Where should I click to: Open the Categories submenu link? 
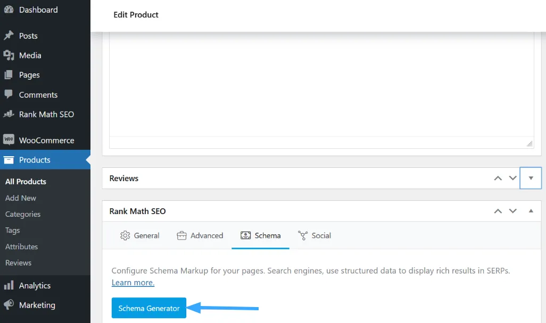(x=23, y=214)
